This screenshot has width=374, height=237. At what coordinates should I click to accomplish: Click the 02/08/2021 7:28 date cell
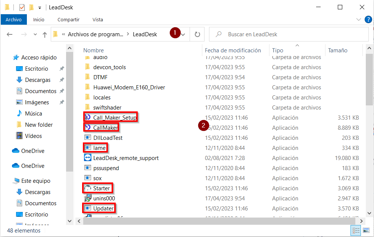tap(225, 158)
